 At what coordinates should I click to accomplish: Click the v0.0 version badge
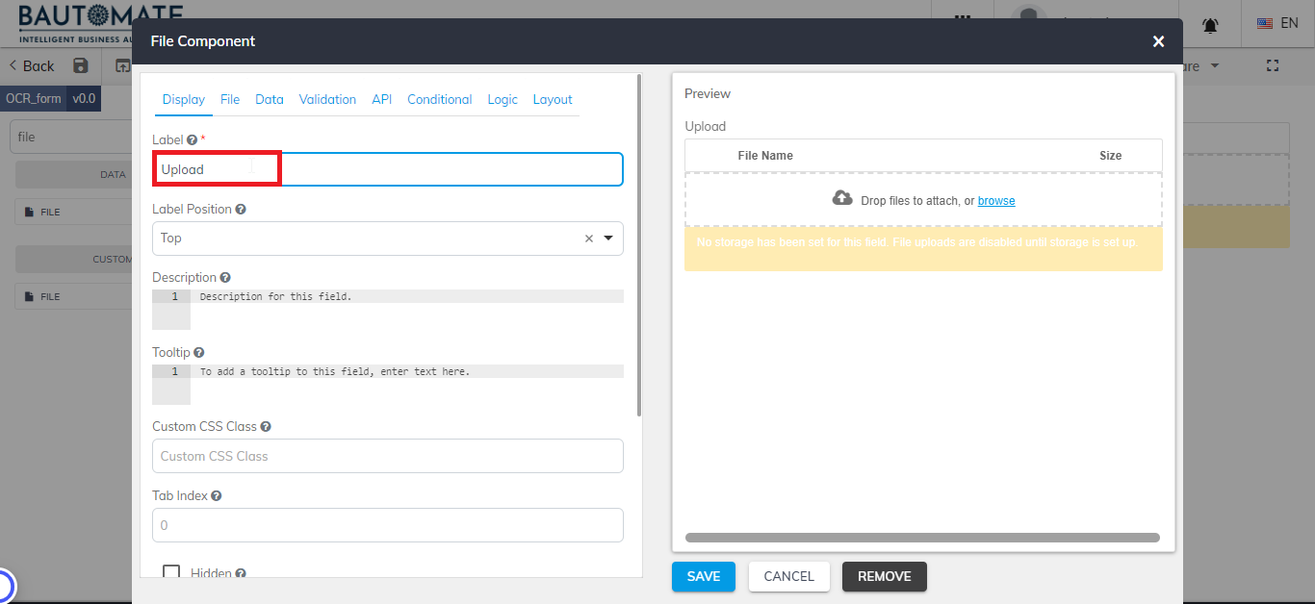[x=84, y=98]
